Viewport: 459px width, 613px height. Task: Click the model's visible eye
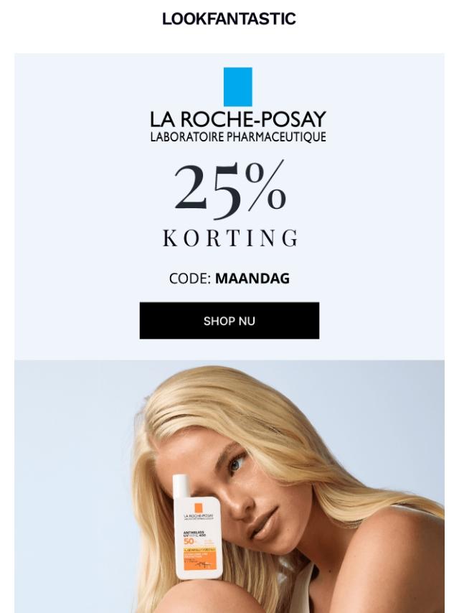pos(237,464)
